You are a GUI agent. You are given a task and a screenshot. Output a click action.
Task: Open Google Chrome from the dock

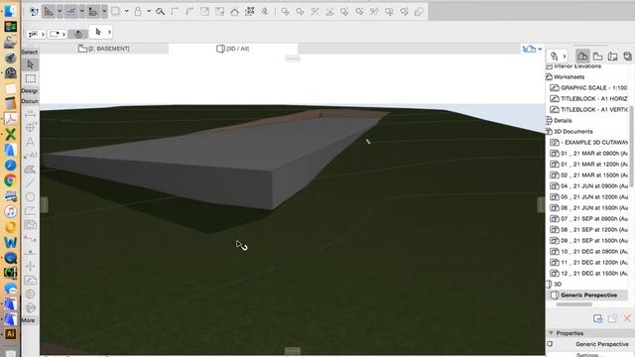pos(10,180)
